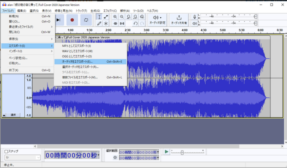Choose ページ設定(G)... menu entry
Screen dimensions: 287x168
(28, 58)
